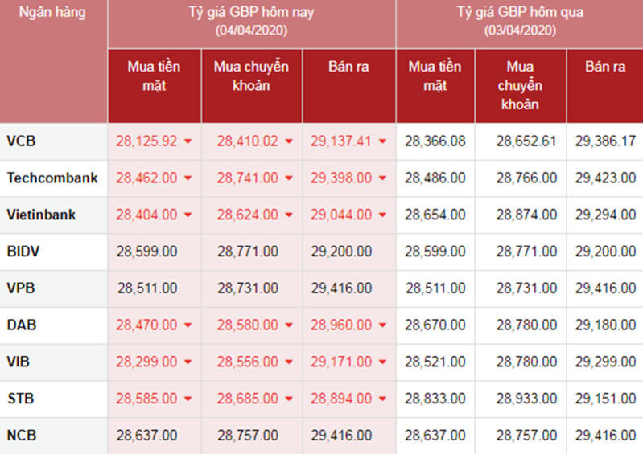Image resolution: width=643 pixels, height=454 pixels.
Task: Click the red down arrow beside 28,125.92
Action: click(188, 141)
